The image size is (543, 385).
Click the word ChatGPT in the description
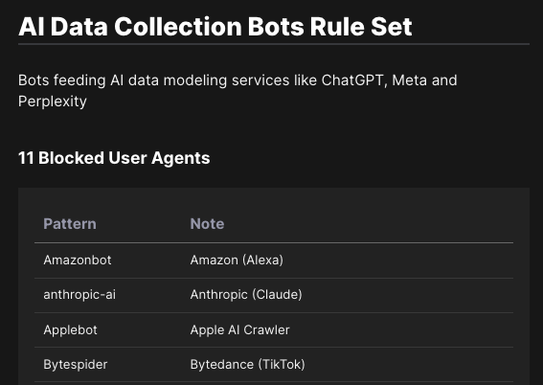pyautogui.click(x=352, y=80)
